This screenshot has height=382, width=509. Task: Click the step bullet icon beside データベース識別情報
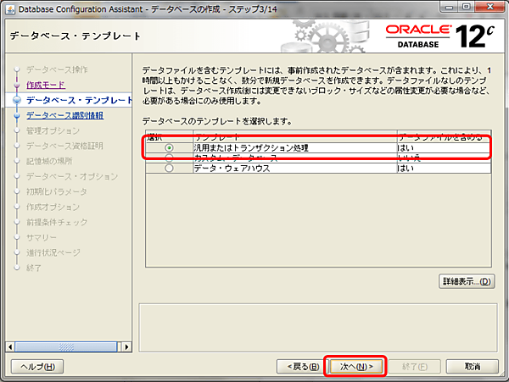tap(17, 116)
